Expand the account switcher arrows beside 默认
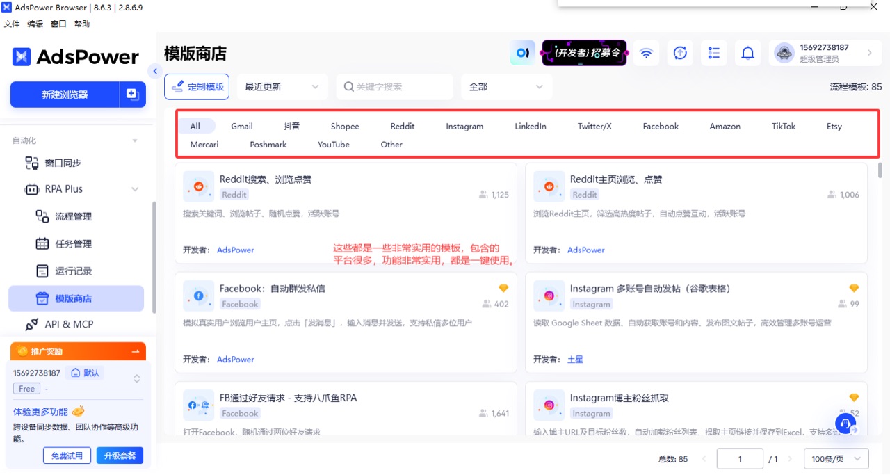The height and width of the screenshot is (475, 890). point(137,378)
